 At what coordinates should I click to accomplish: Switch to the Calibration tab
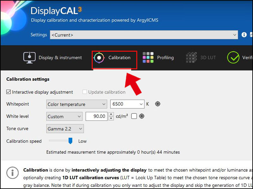pyautogui.click(x=112, y=58)
